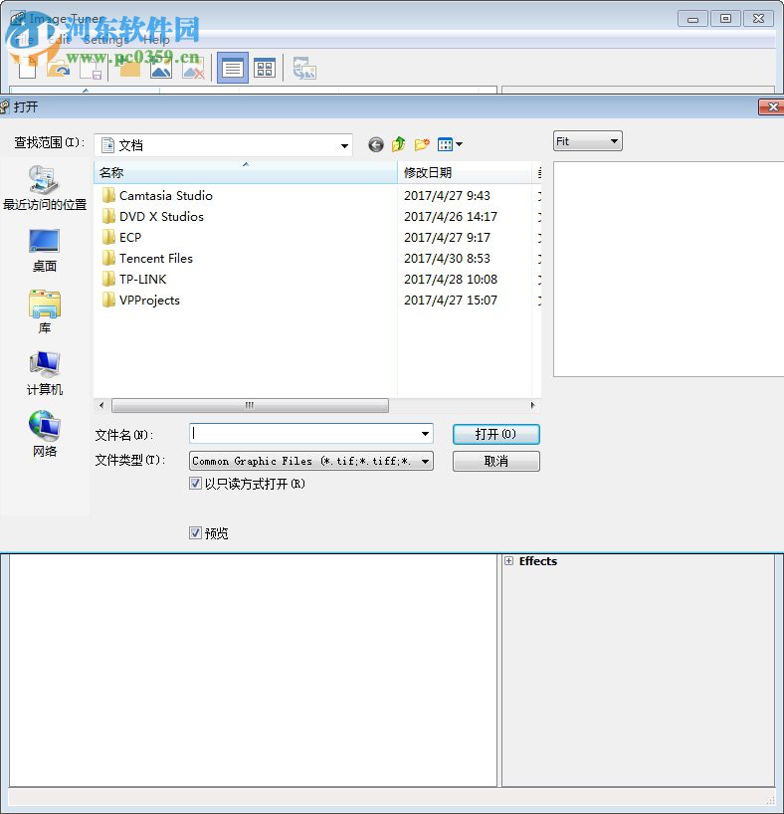
Task: Switch to thumbnails view icon
Action: (265, 68)
